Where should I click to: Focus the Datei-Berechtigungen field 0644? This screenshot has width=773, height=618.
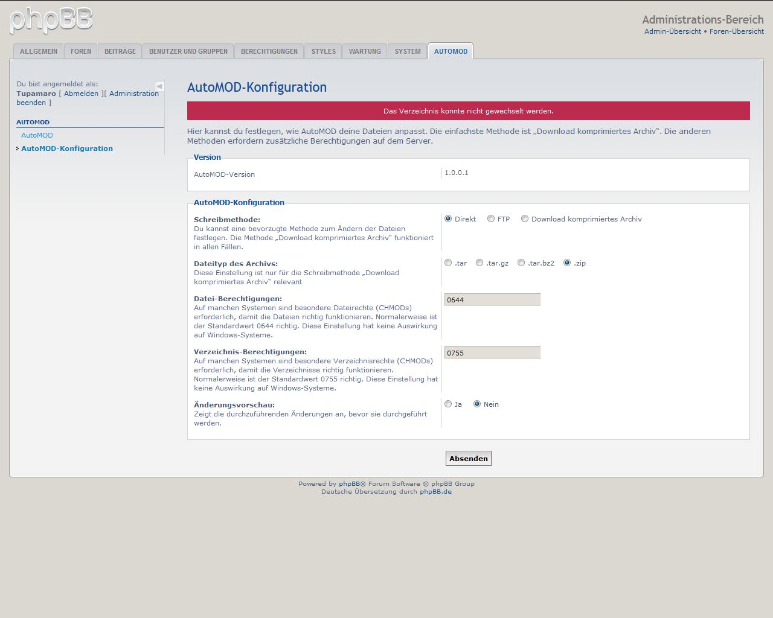click(492, 300)
